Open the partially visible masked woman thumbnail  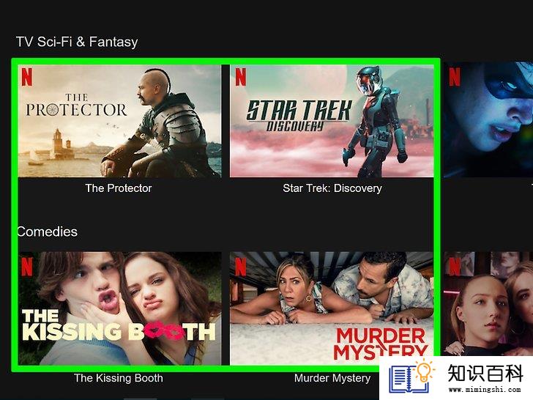click(x=488, y=119)
